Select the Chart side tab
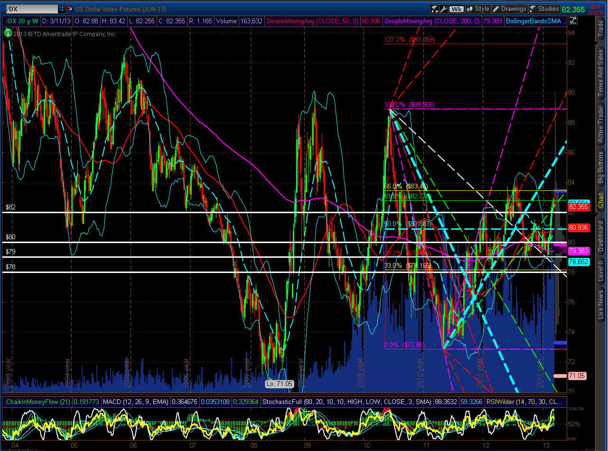 coord(601,200)
